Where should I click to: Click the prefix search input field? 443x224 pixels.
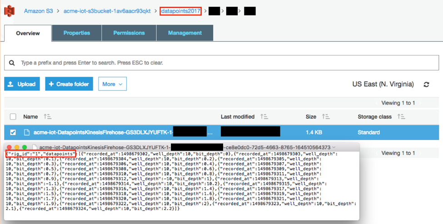(222, 63)
